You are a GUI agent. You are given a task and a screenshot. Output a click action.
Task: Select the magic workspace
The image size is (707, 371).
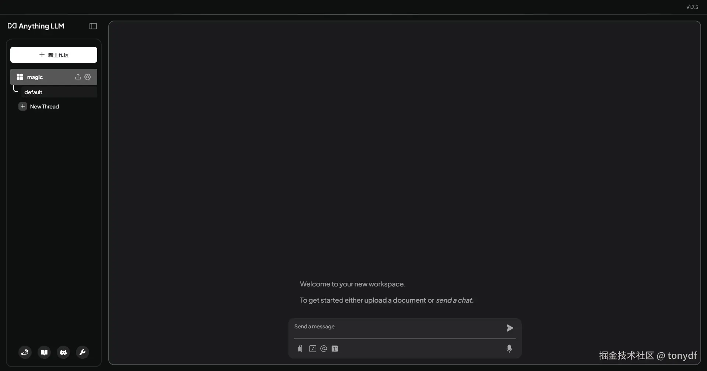pos(54,77)
